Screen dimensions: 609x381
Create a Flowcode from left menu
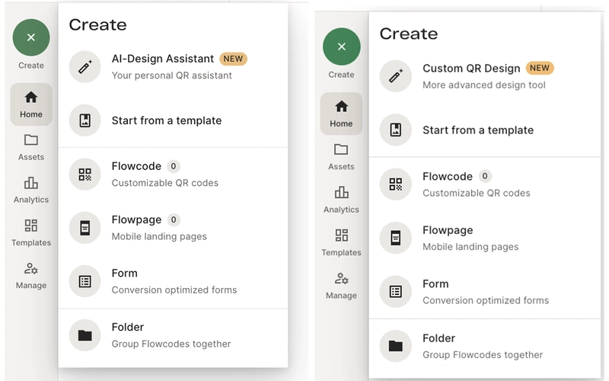click(174, 174)
